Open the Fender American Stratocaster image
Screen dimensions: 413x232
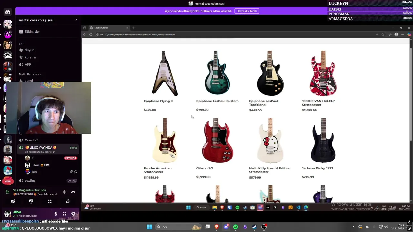[x=165, y=140]
